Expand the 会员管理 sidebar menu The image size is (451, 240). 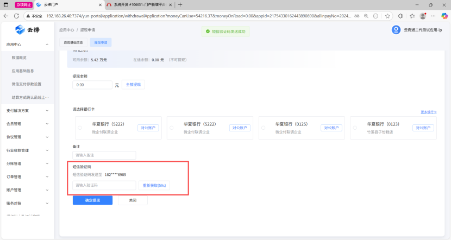tap(47, 124)
